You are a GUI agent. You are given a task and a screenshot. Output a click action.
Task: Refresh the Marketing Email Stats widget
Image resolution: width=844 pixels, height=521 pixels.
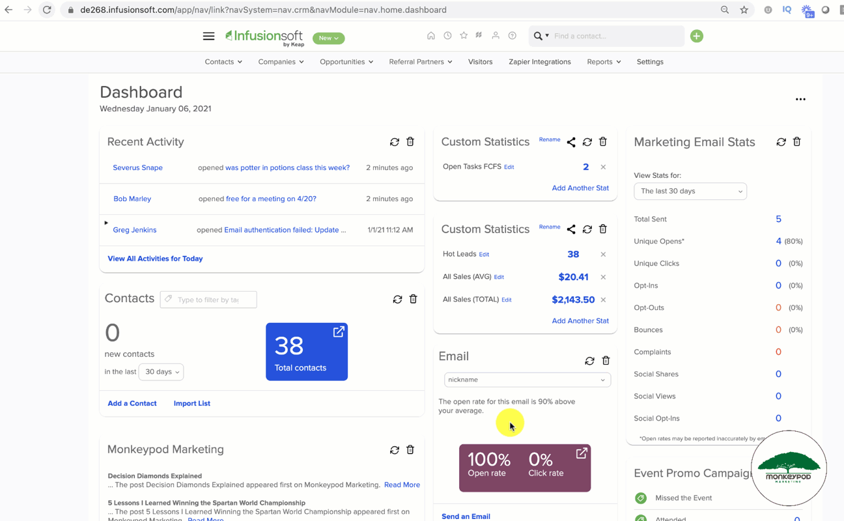(x=781, y=142)
